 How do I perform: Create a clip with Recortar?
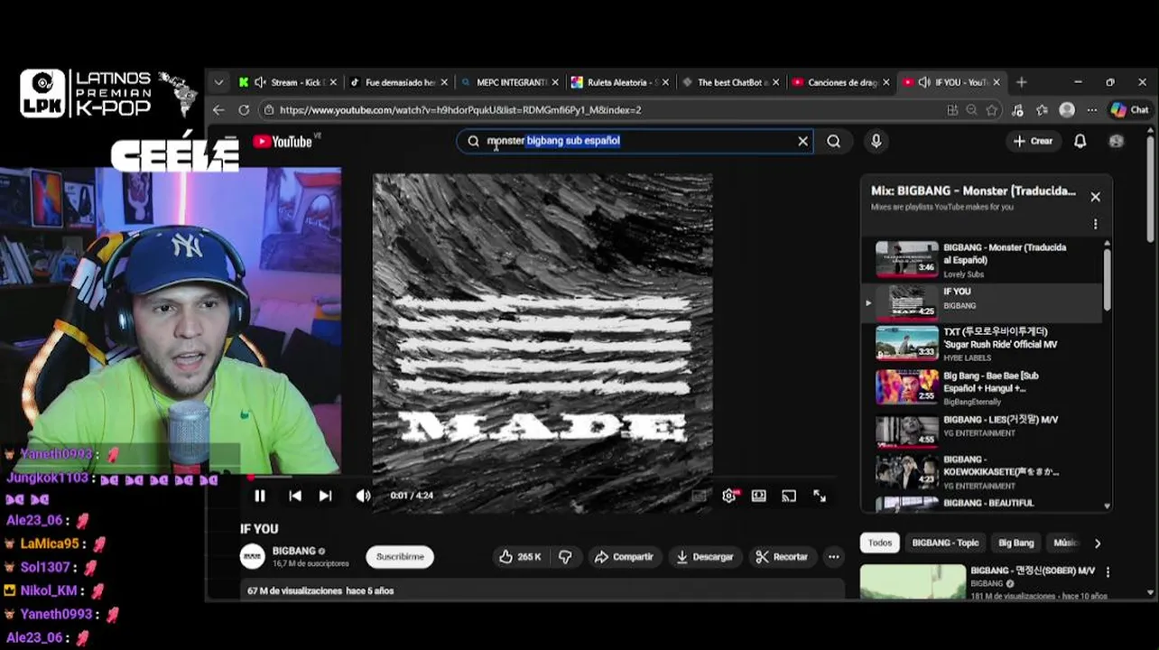point(782,557)
